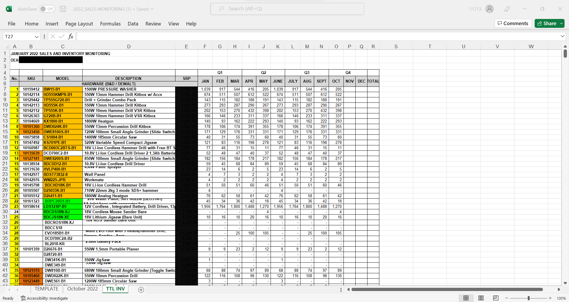Click the Save disk icon
Viewport: 569px width, 302px height.
[63, 9]
